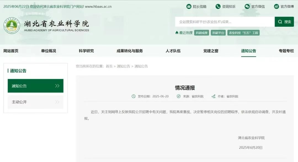Click the compass icon next to 来源
Viewport: 298px width, 162px height.
click(179, 96)
